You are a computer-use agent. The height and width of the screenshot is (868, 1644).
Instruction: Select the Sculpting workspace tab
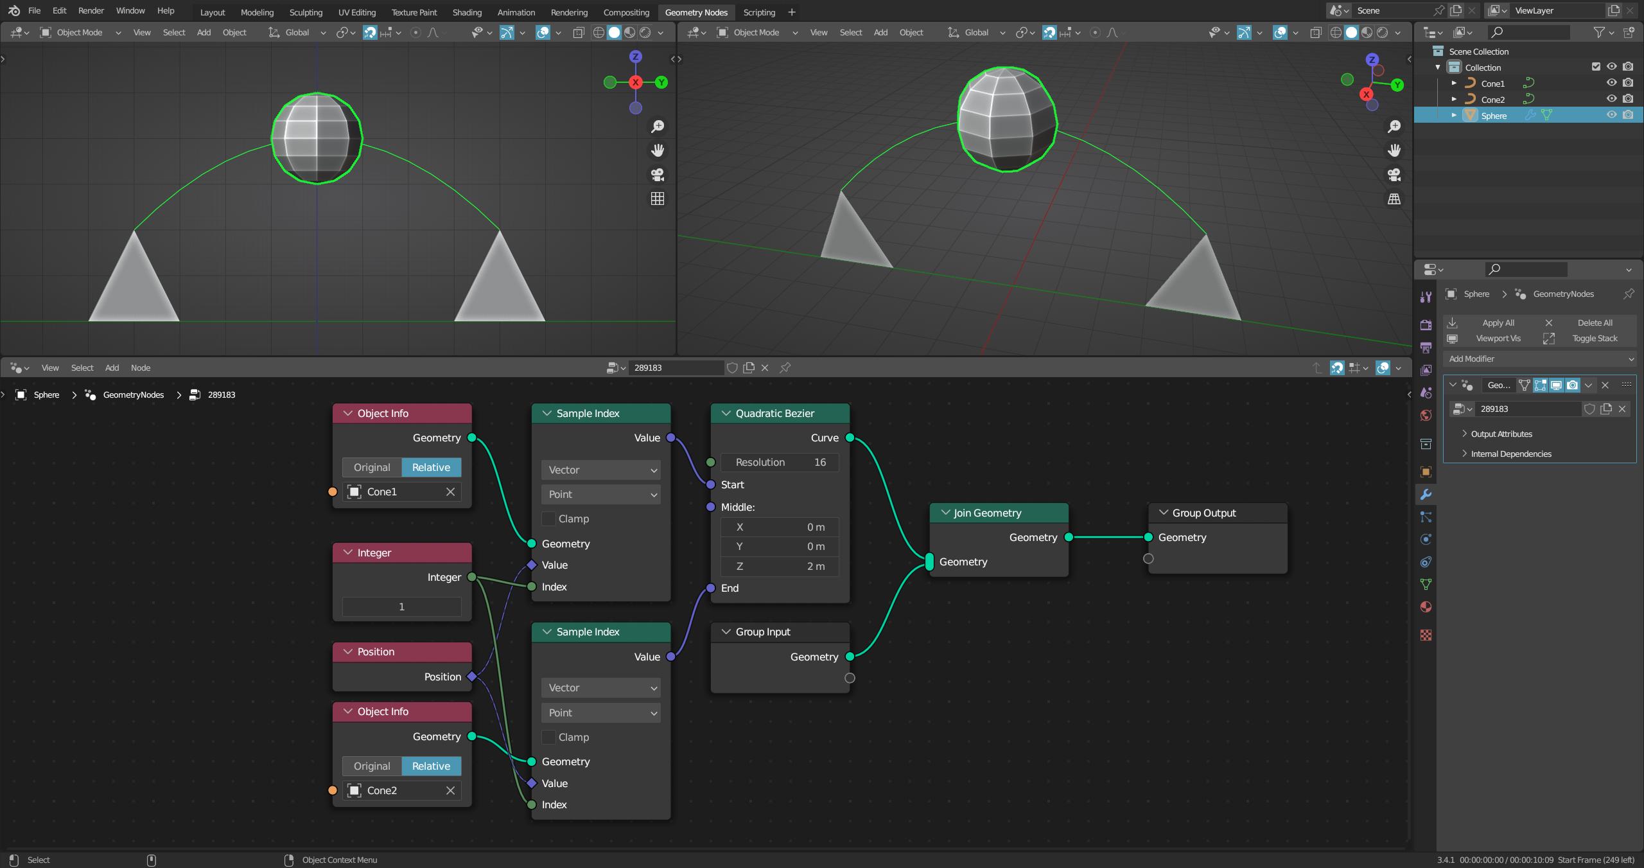click(x=306, y=12)
